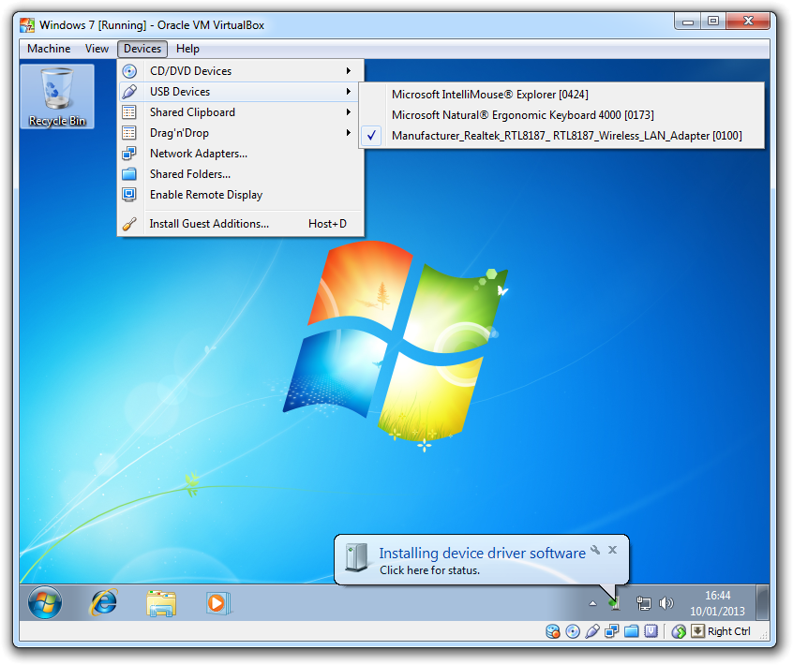
Task: Open Windows Explorer from the taskbar
Action: coord(161,602)
